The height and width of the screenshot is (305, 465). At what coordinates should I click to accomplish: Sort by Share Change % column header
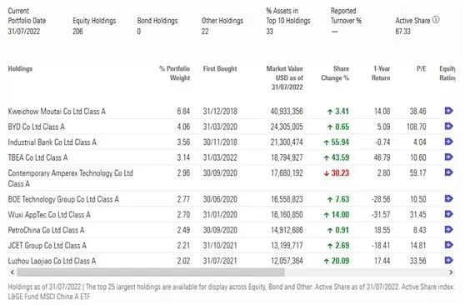coord(335,73)
